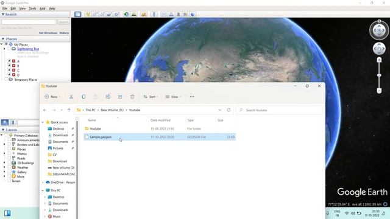Viewport: 390px width, 219px height.
Task: Click the Print toolbar icon
Action: 171,15
